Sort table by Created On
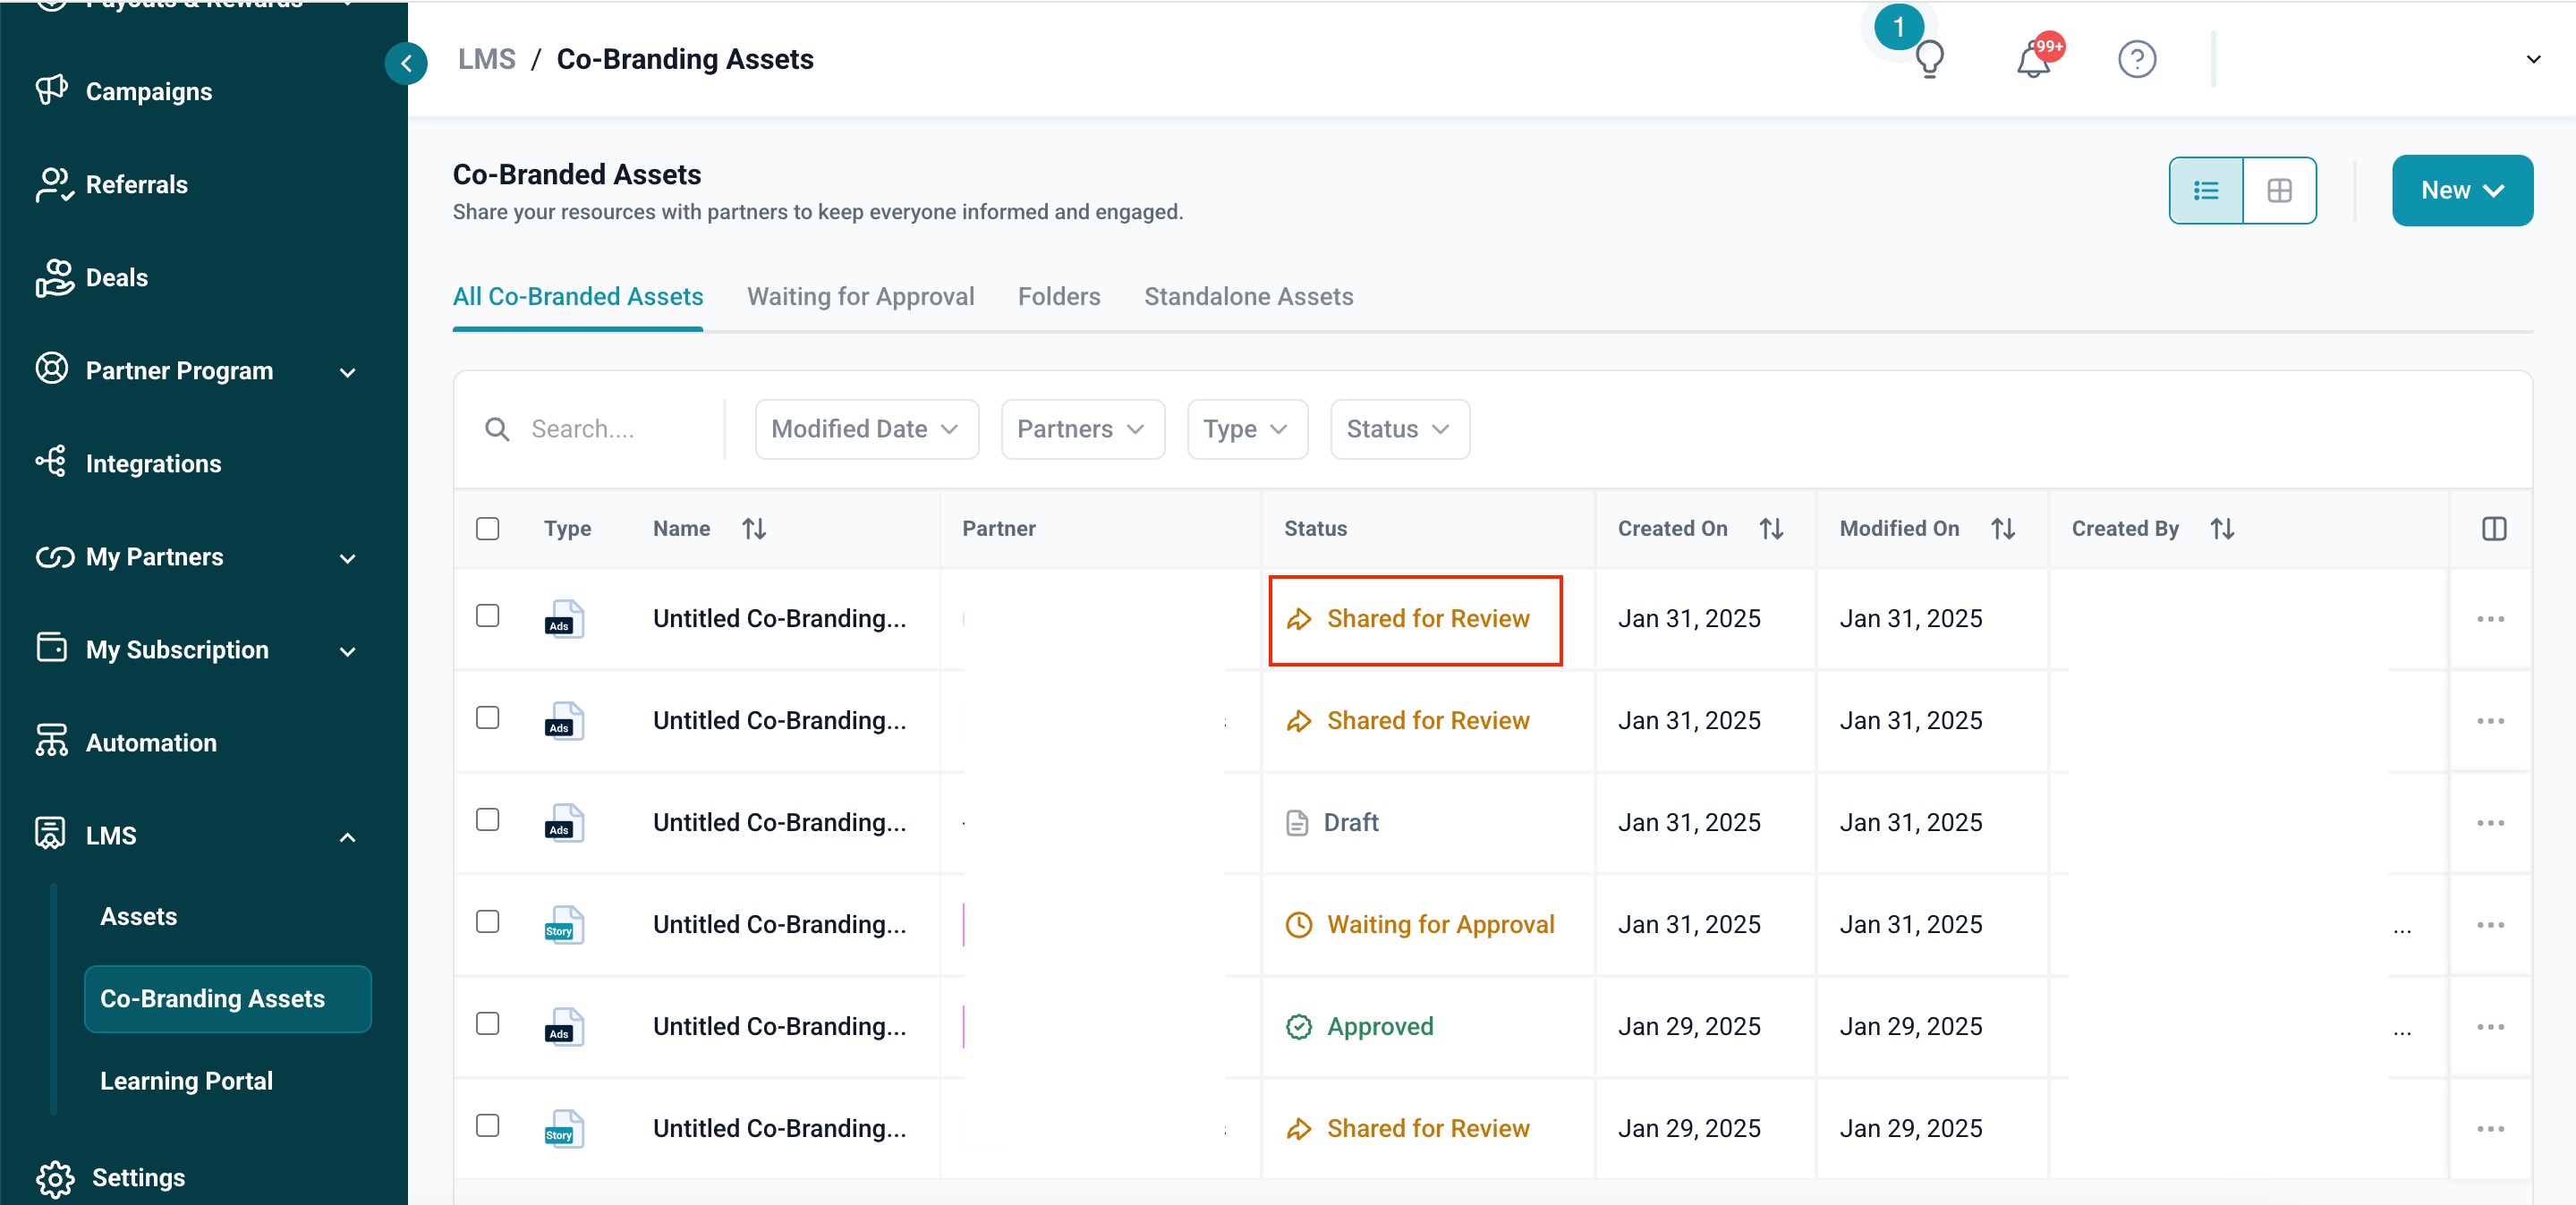The height and width of the screenshot is (1205, 2576). pyautogui.click(x=1771, y=528)
